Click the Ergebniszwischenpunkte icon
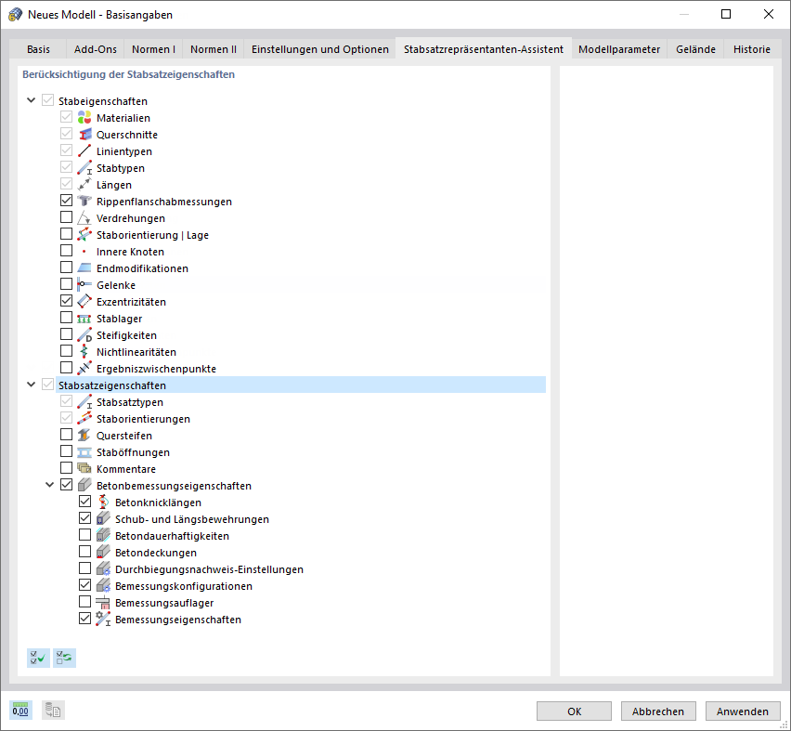 pos(84,368)
